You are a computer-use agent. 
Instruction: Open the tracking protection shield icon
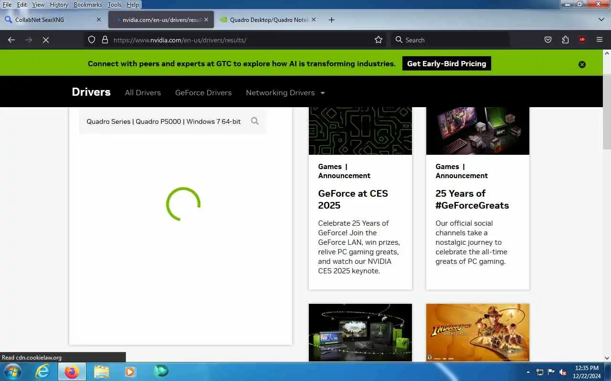pyautogui.click(x=92, y=40)
